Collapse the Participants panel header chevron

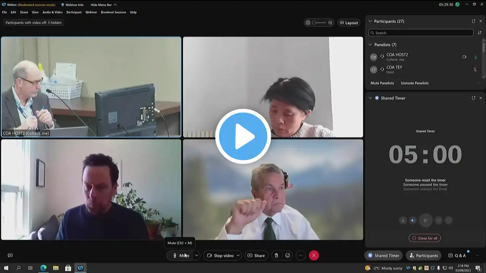pyautogui.click(x=370, y=21)
